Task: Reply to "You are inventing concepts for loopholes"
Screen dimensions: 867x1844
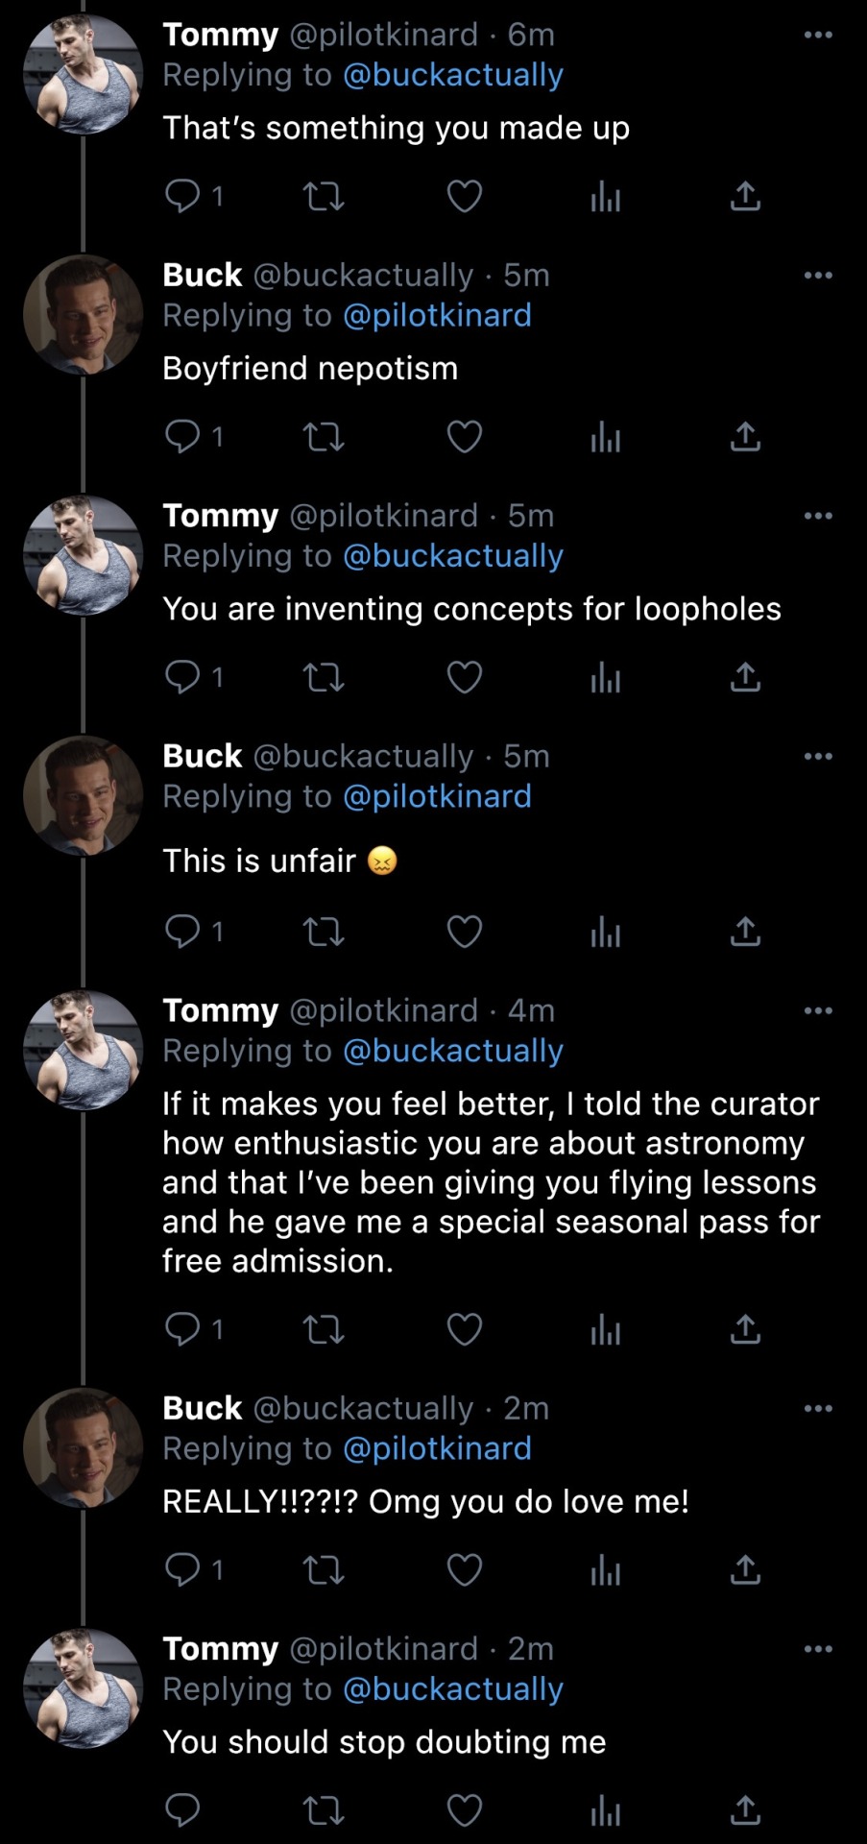Action: (182, 678)
